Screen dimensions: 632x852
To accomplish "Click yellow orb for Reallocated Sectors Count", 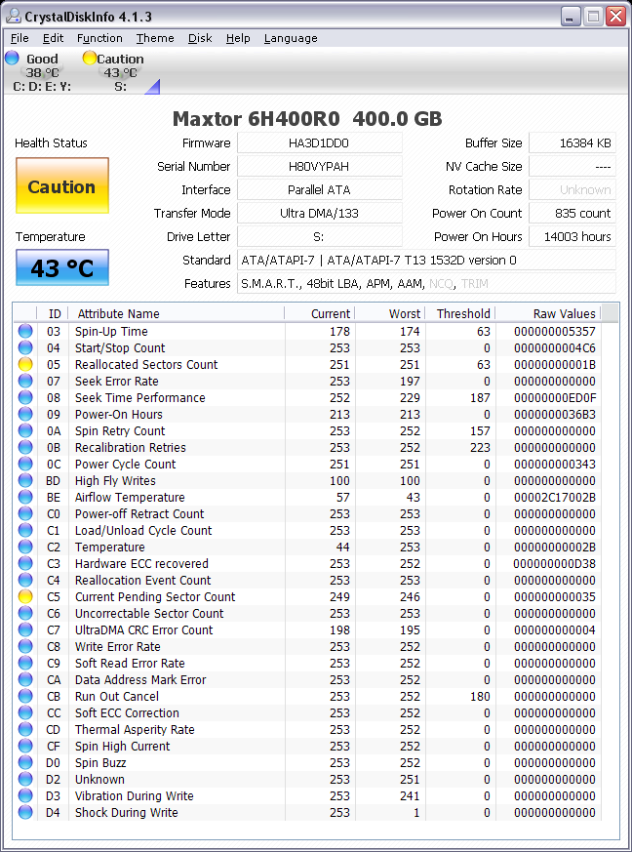I will pyautogui.click(x=25, y=364).
